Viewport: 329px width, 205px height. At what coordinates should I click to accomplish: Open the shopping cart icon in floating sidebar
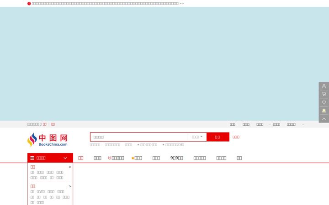(324, 94)
